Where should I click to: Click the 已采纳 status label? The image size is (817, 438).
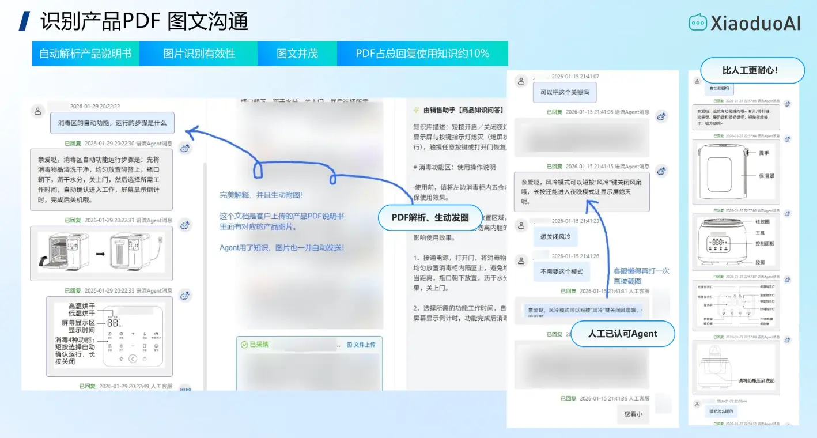pos(259,344)
